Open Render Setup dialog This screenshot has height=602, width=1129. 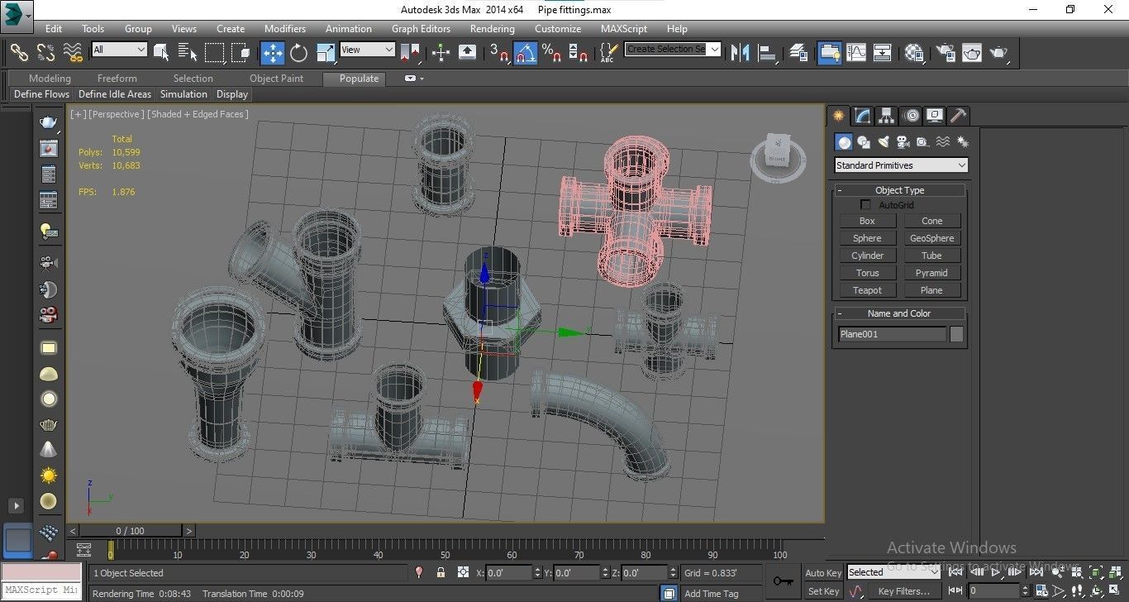click(x=945, y=53)
